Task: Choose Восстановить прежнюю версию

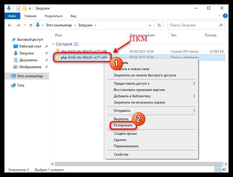Action: tap(151, 90)
